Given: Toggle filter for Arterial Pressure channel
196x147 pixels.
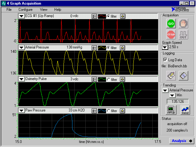Looking at the screenshot, I should click(x=108, y=48).
